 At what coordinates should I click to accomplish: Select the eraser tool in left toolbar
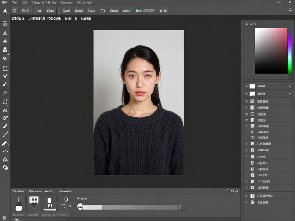click(5, 118)
